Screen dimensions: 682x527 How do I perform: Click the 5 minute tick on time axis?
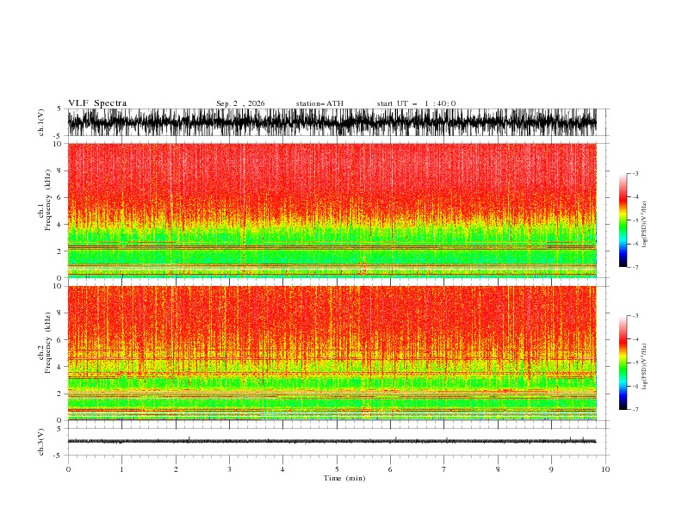coord(337,469)
